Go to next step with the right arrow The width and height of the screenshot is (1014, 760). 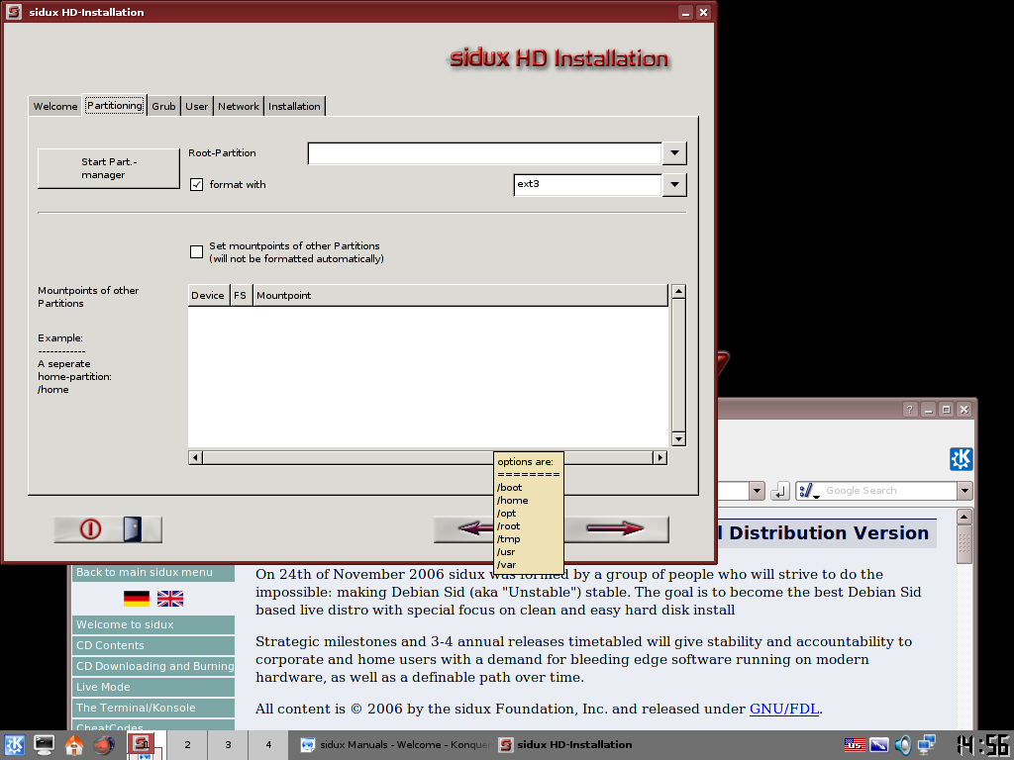tap(616, 529)
